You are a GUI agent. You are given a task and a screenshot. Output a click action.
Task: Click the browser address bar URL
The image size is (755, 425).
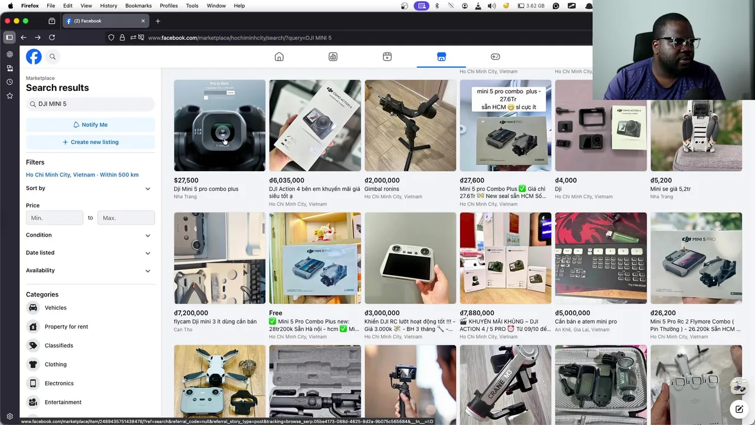click(239, 38)
